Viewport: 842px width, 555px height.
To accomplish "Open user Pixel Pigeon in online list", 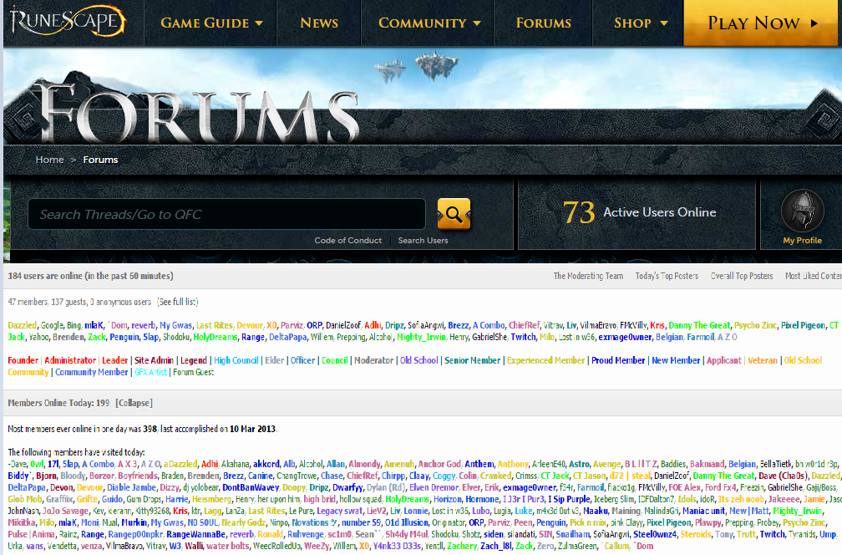I will pos(803,326).
